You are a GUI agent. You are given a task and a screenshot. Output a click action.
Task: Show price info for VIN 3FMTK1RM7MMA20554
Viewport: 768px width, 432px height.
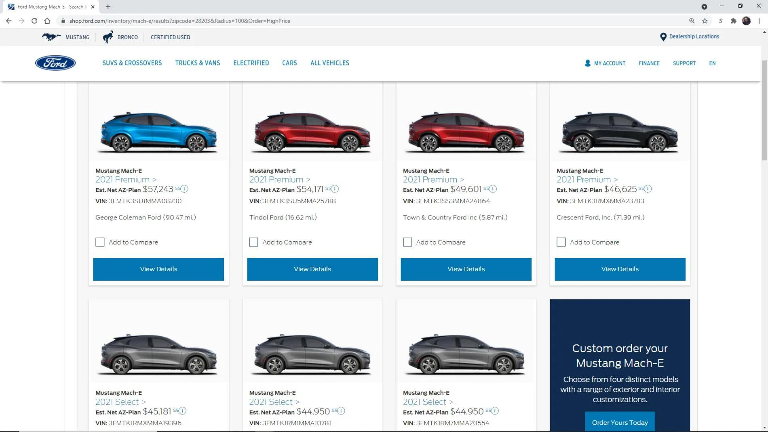pyautogui.click(x=495, y=411)
